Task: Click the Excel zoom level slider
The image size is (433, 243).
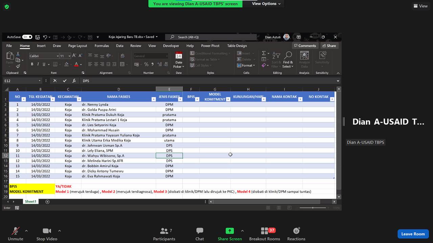Action: tap(313, 208)
